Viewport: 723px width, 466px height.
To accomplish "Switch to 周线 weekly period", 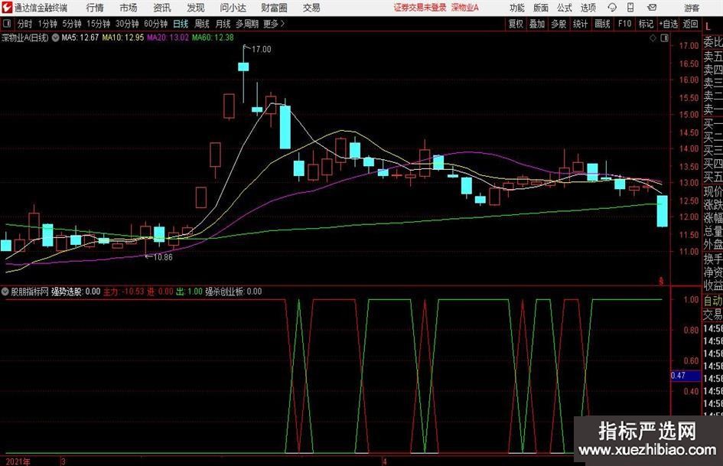I will (x=201, y=24).
